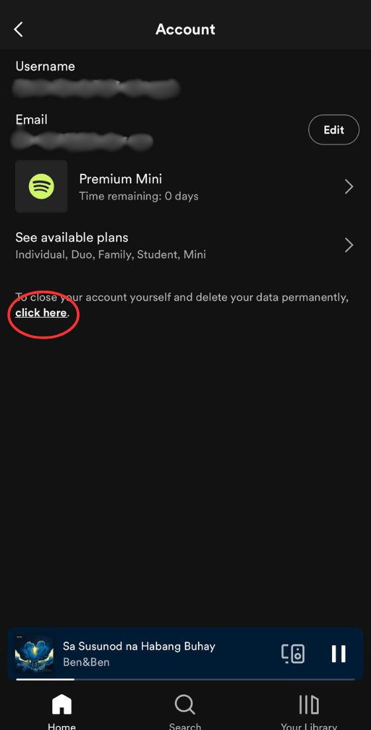This screenshot has height=730, width=371.
Task: Go back using the top-left arrow
Action: [18, 29]
